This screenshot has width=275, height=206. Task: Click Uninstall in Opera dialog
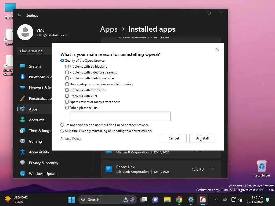point(202,138)
